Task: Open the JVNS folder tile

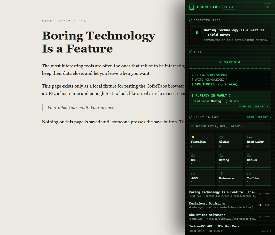Action: pos(202,177)
